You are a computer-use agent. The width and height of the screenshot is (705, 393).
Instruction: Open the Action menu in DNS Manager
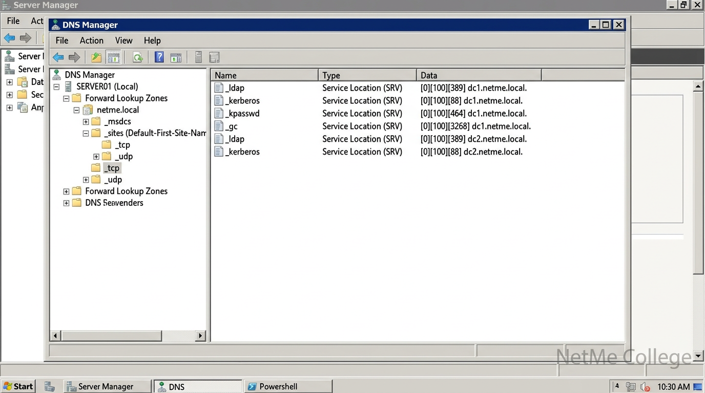92,40
